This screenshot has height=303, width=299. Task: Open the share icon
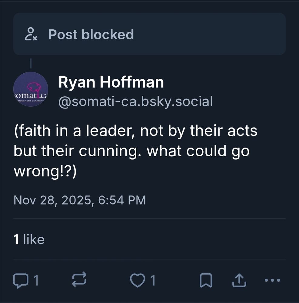click(x=239, y=280)
